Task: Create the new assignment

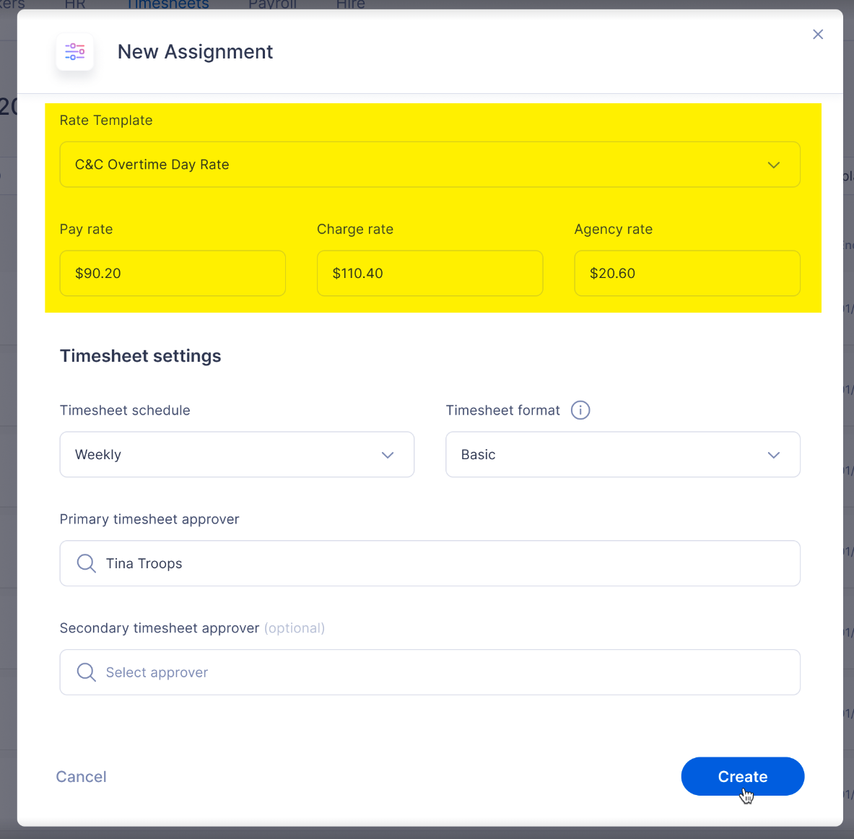Action: click(x=742, y=776)
